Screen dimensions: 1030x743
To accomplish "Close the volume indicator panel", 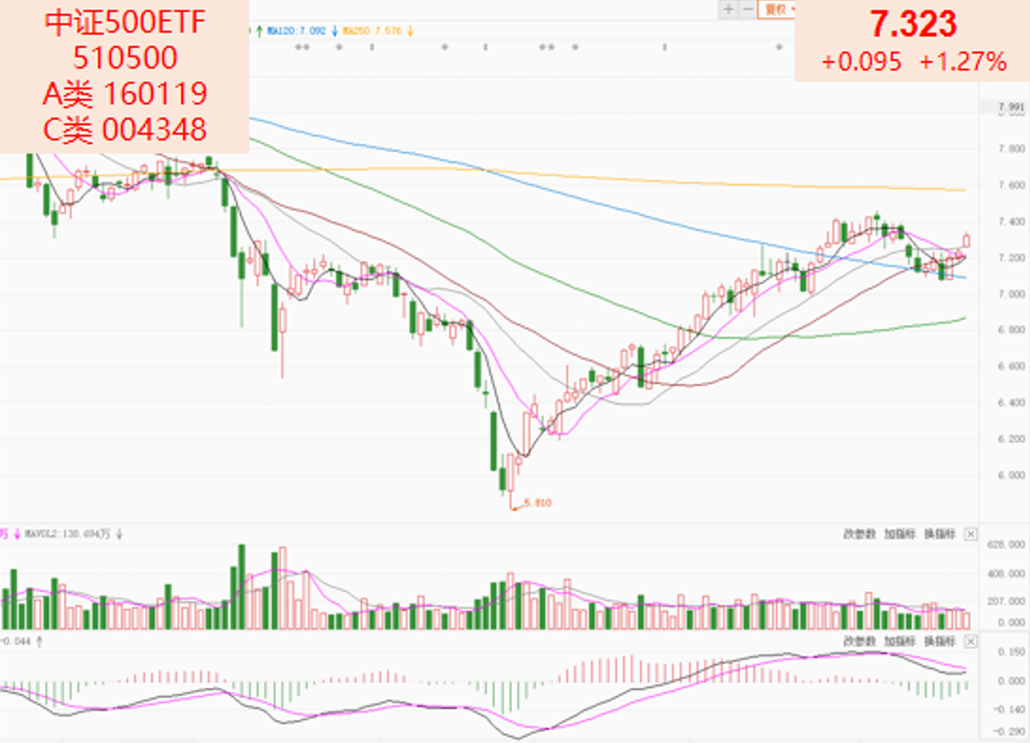I will pyautogui.click(x=970, y=534).
